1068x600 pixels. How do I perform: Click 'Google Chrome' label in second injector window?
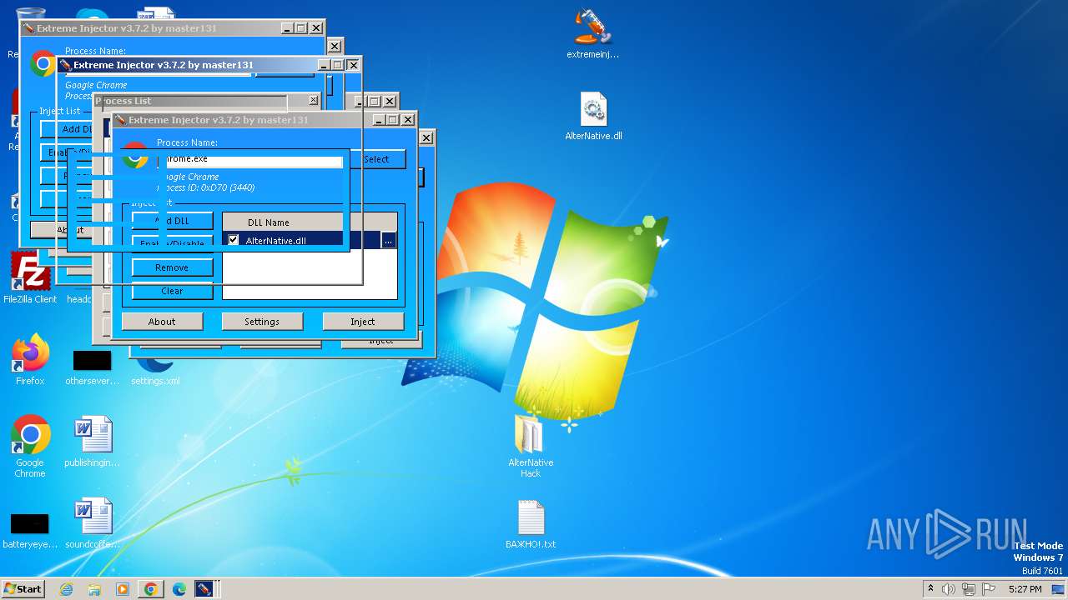coord(96,85)
